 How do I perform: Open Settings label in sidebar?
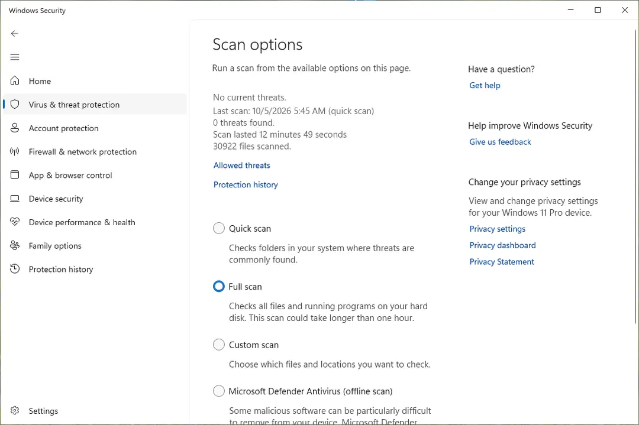pyautogui.click(x=44, y=411)
